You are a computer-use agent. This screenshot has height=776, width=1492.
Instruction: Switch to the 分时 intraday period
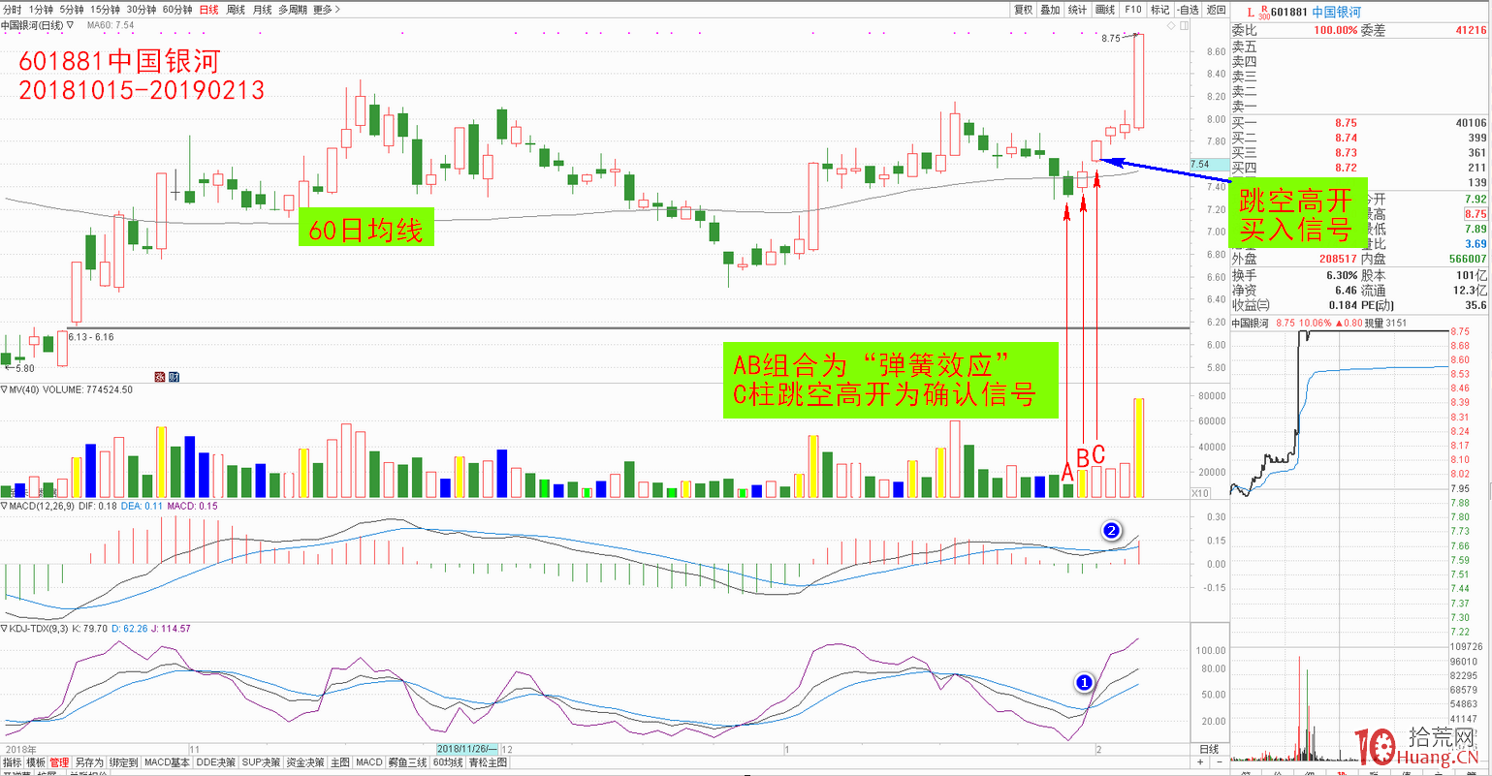12,10
